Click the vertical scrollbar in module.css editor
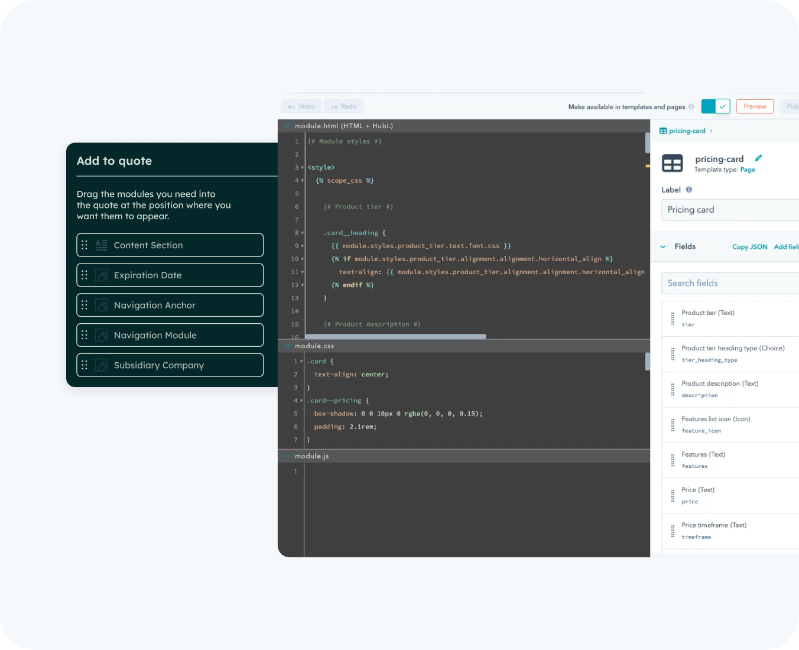 pos(648,362)
